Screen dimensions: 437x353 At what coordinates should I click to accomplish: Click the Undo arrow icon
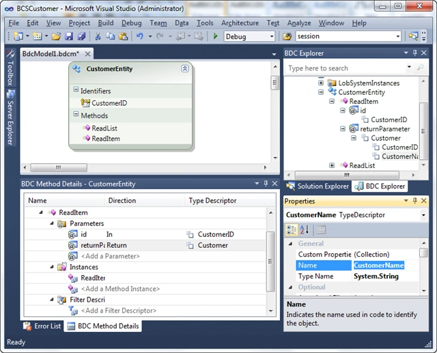click(x=140, y=36)
